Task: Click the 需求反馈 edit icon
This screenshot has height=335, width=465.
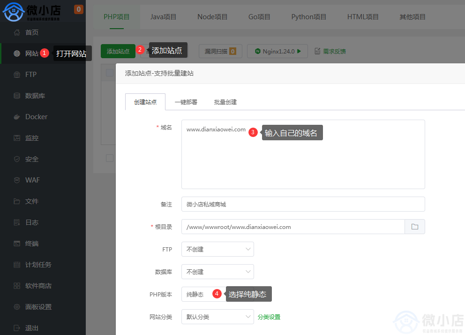Action: (x=317, y=51)
